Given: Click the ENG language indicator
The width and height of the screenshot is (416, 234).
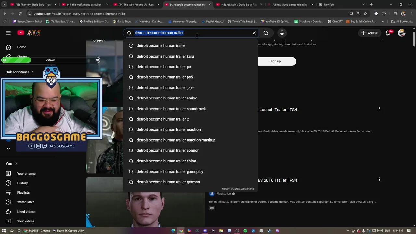Looking at the screenshot, I should 387,231.
